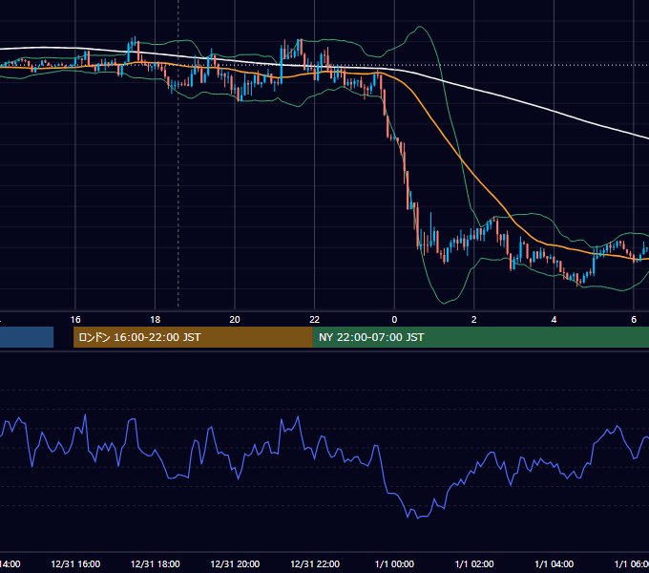Click the price chart time label 22

(x=315, y=320)
